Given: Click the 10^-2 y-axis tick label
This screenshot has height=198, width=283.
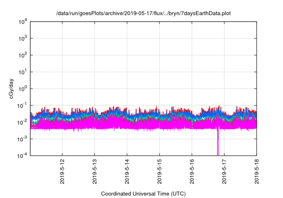Looking at the screenshot, I should click(x=22, y=122).
